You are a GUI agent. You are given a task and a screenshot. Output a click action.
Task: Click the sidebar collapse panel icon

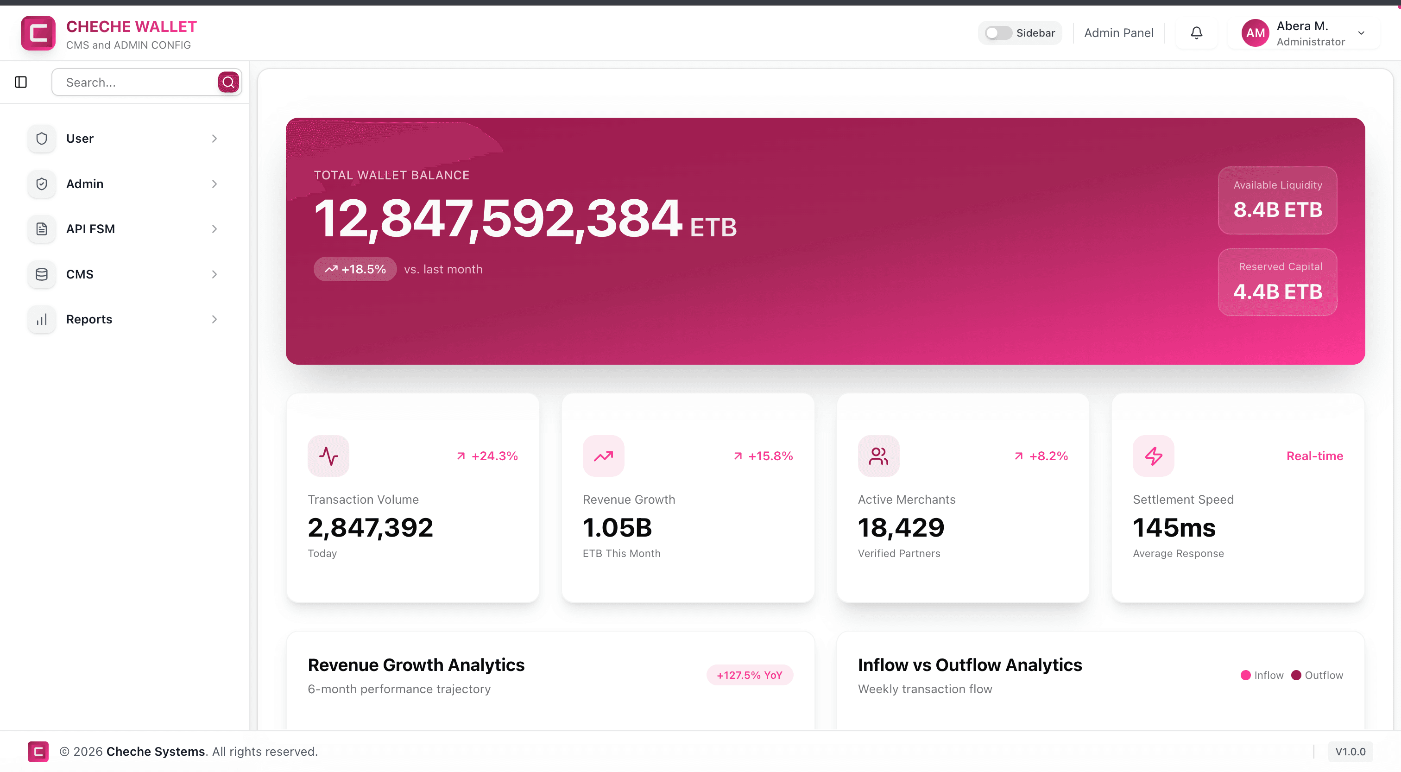point(21,82)
